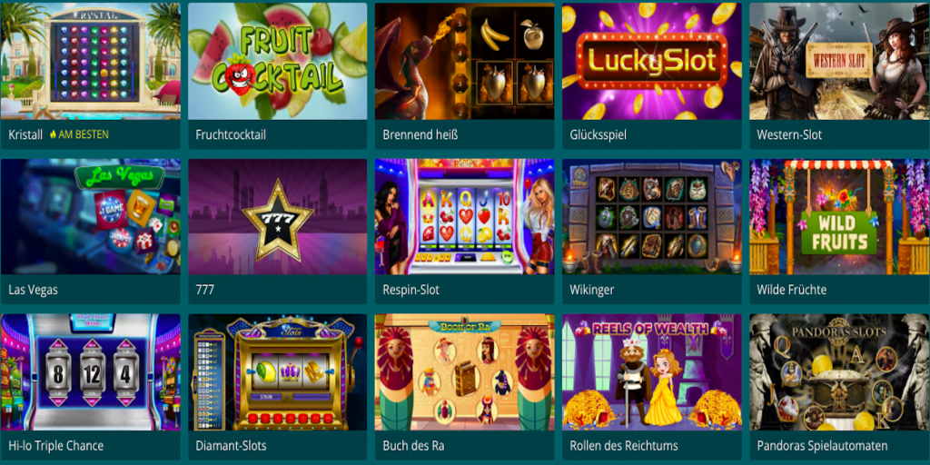Select the LuckySlot game image
This screenshot has width=930, height=465.
pyautogui.click(x=652, y=61)
